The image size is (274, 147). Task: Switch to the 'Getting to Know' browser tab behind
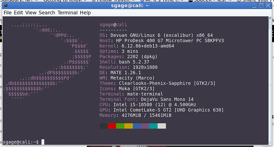pyautogui.click(x=63, y=1)
